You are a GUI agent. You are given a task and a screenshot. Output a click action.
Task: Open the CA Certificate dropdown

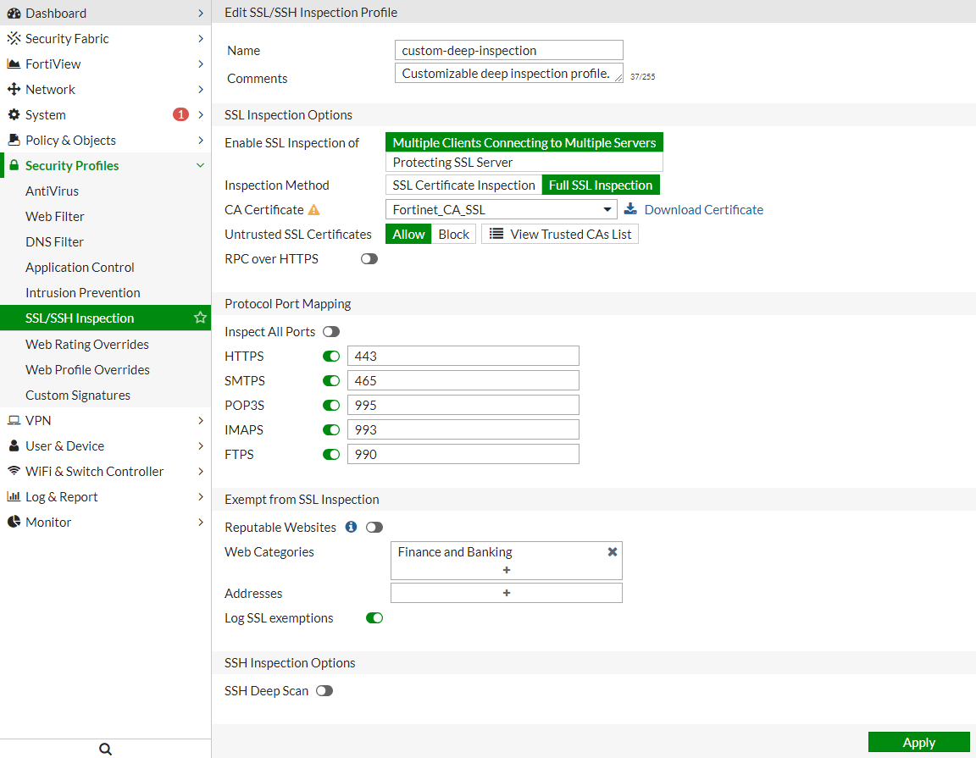(502, 210)
